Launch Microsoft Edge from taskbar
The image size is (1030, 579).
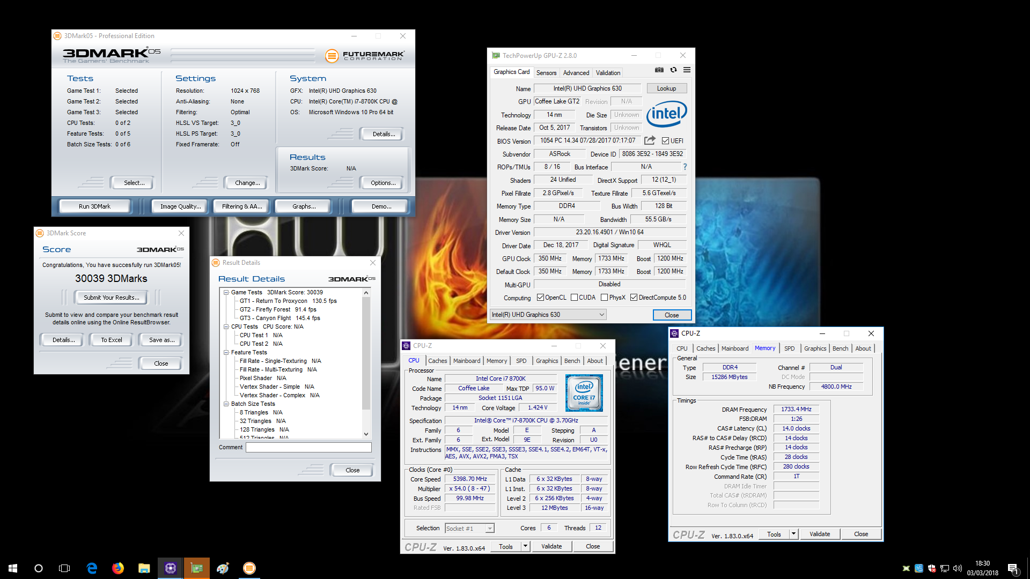[92, 568]
